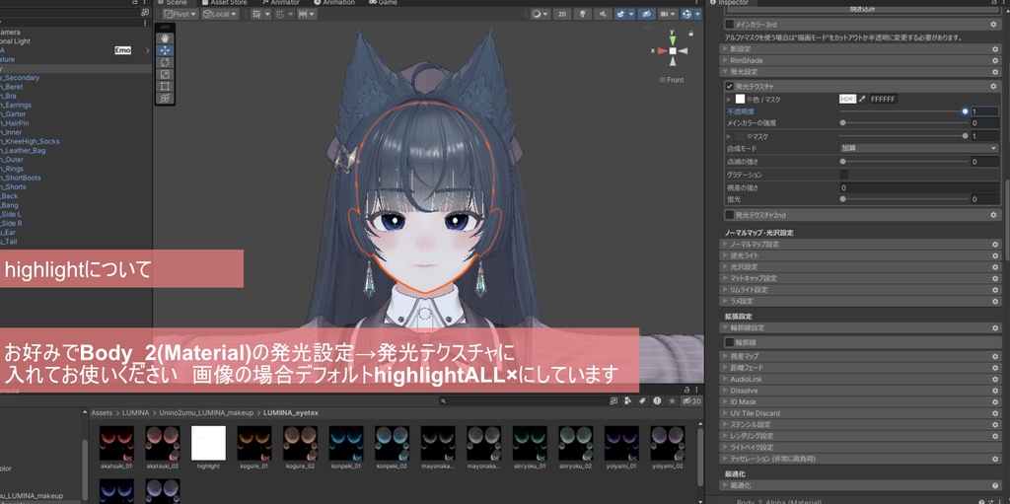Click the eyedropper next to HDR color
This screenshot has width=1010, height=504.
[x=862, y=100]
